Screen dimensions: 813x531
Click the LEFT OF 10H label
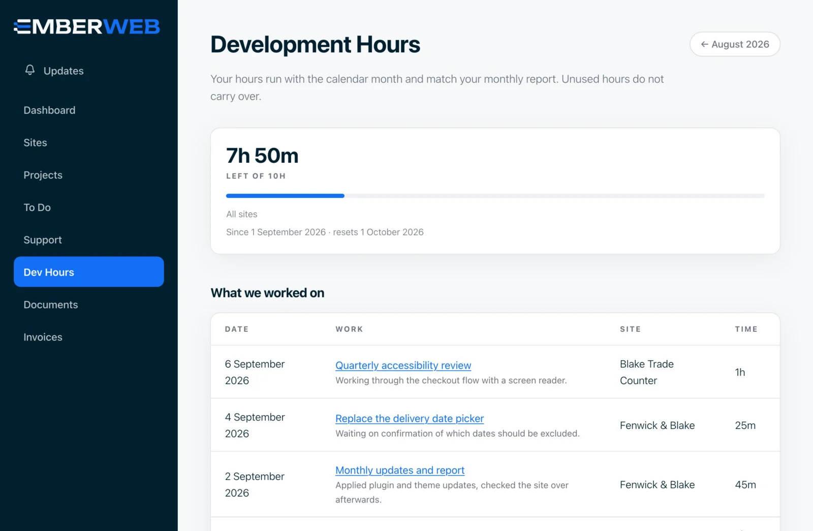[x=256, y=176]
